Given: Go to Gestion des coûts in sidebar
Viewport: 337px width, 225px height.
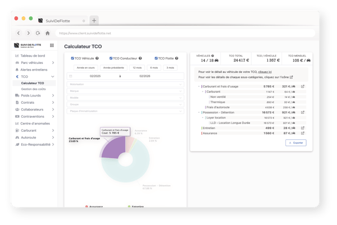Looking at the screenshot, I should (33, 89).
